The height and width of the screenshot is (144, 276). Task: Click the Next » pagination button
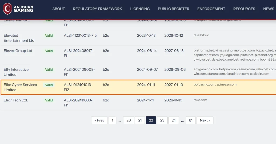[205, 120]
